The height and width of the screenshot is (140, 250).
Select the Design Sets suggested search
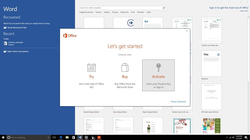[x=124, y=12]
